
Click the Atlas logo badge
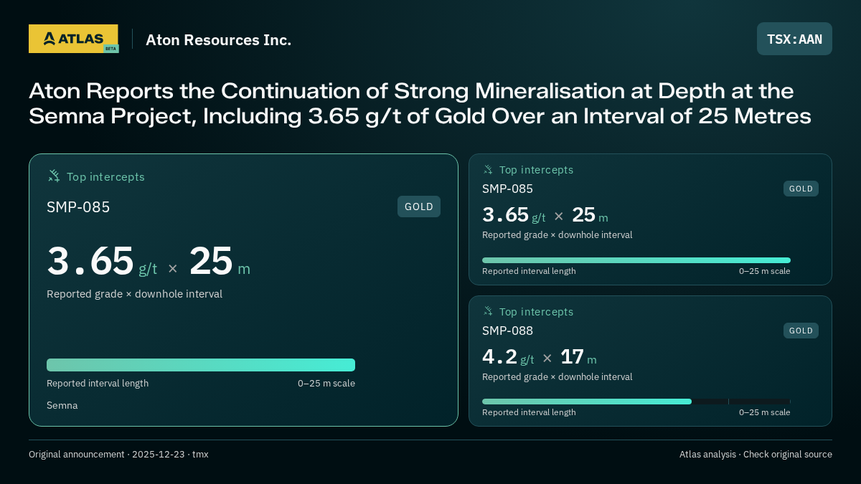[73, 39]
